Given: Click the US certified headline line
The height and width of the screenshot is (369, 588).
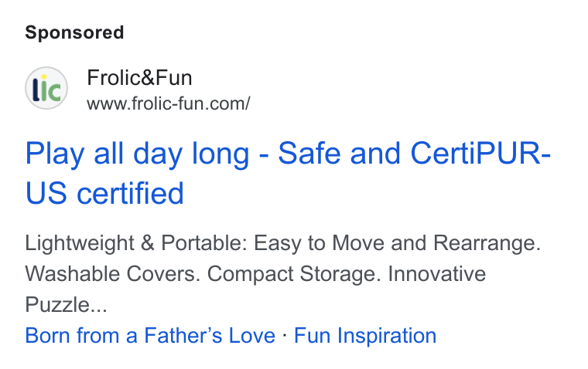Looking at the screenshot, I should (x=104, y=194).
